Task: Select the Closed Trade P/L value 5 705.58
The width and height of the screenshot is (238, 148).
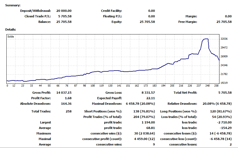Action: [65, 16]
